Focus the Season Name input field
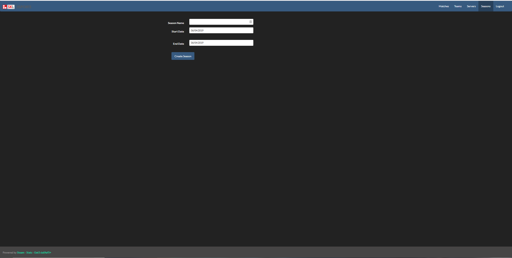The image size is (512, 258). [x=221, y=22]
